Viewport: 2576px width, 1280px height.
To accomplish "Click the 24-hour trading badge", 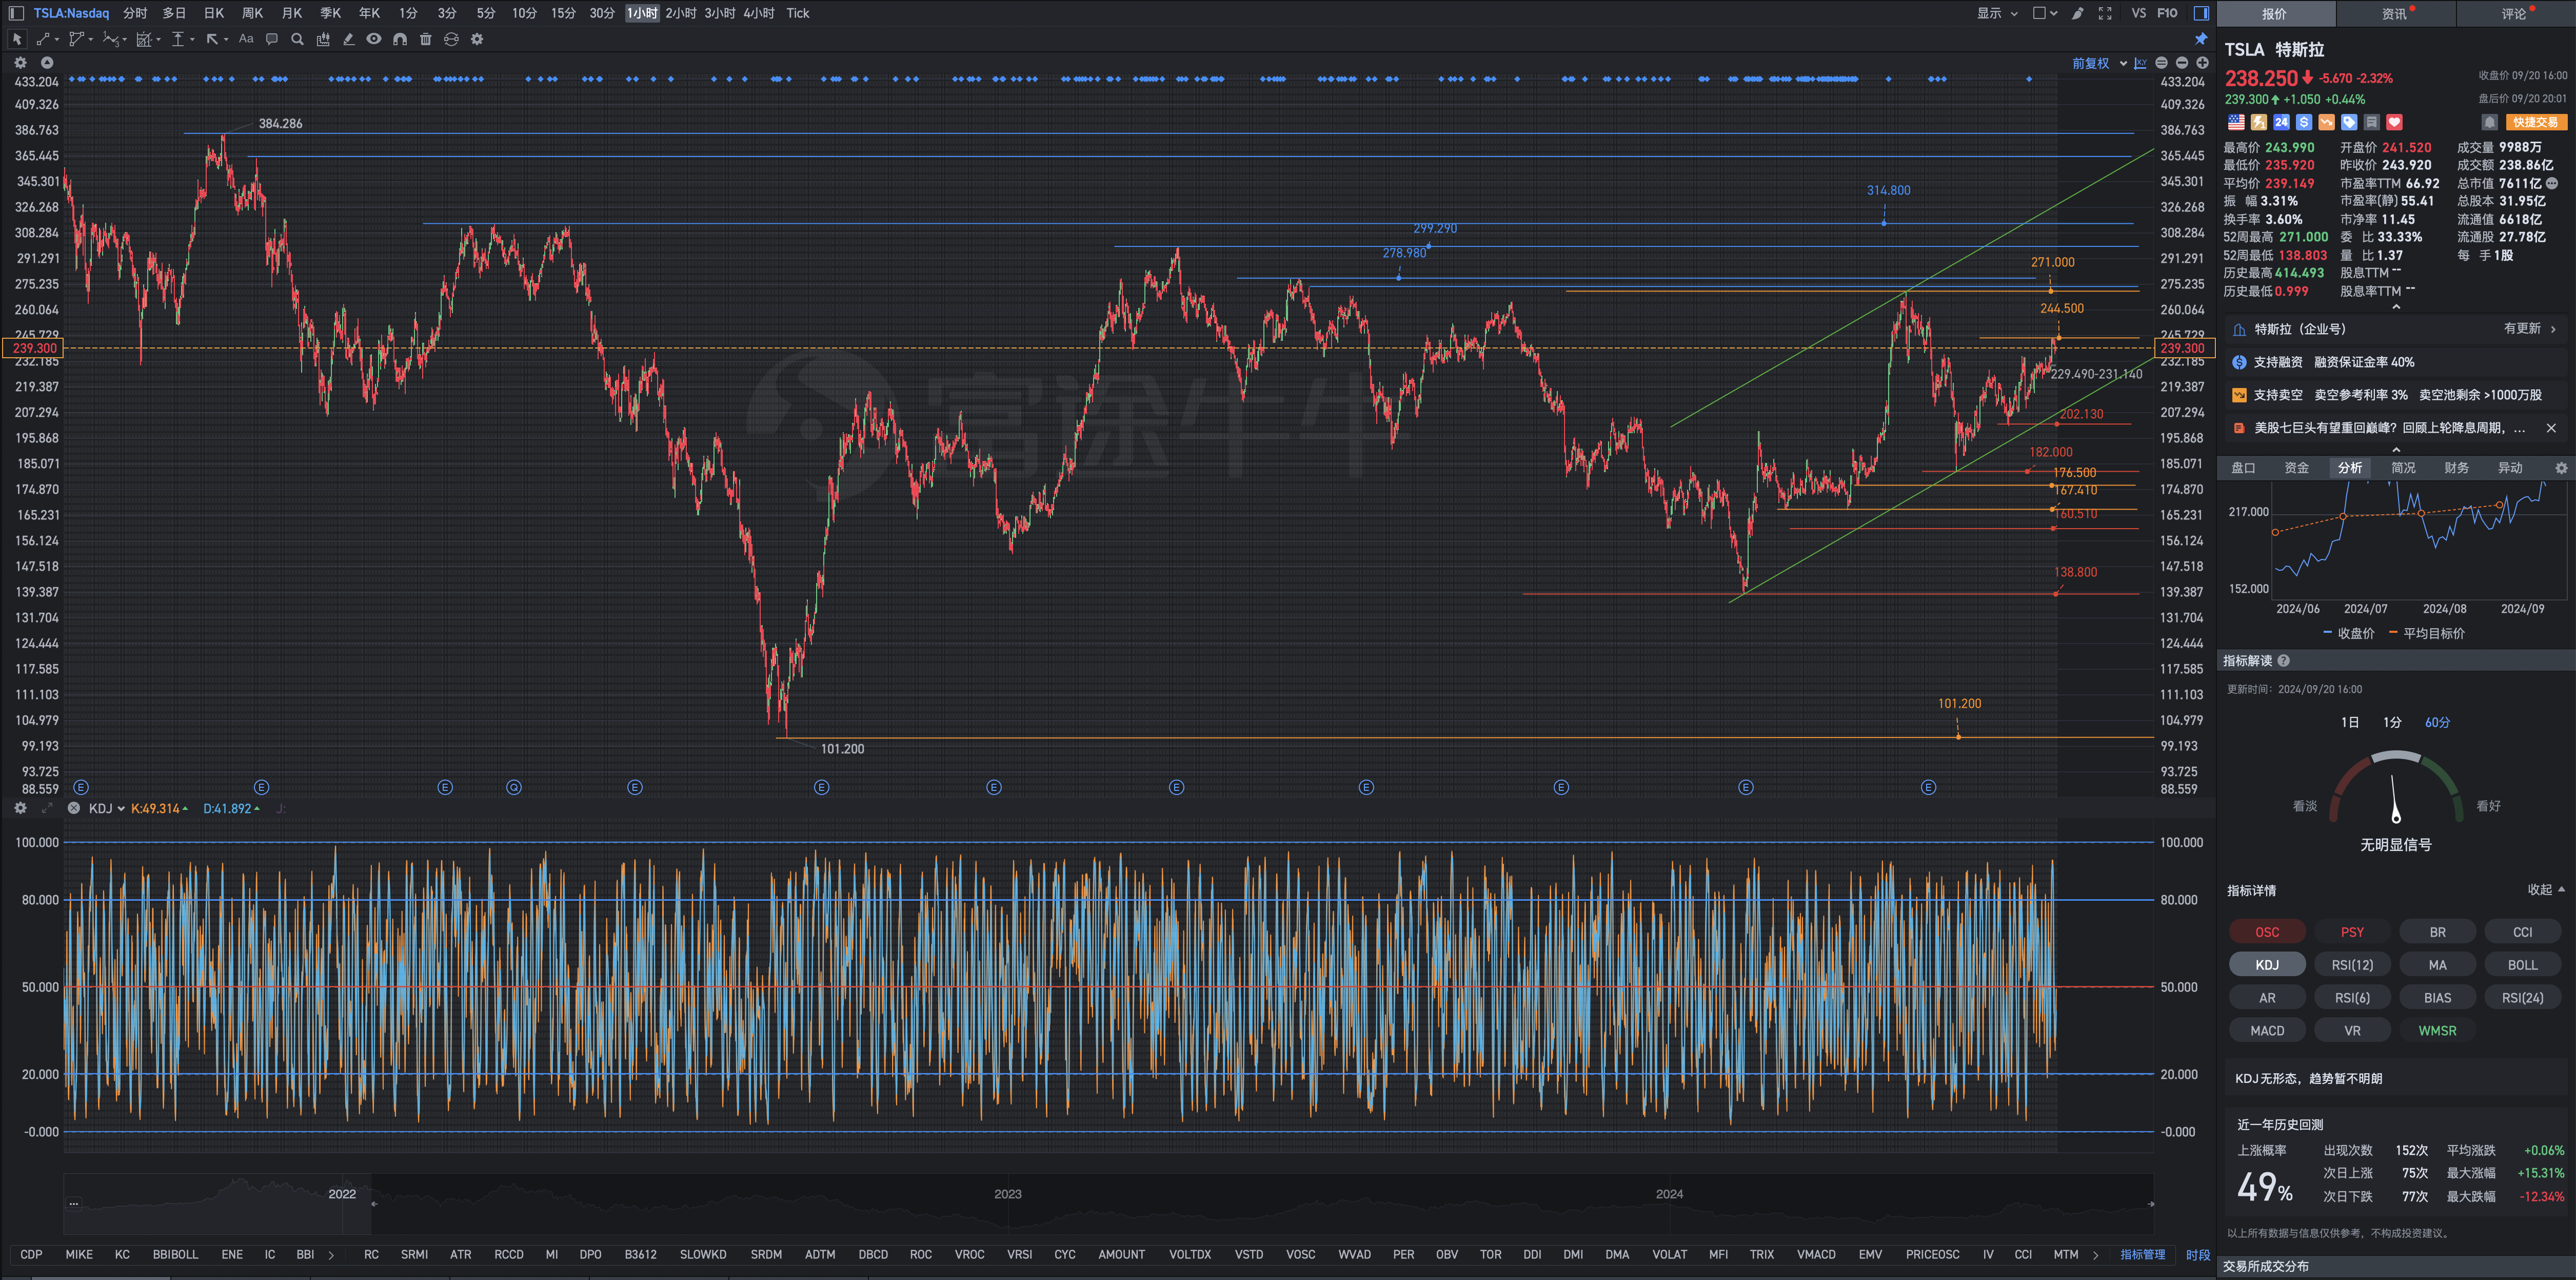I will tap(2281, 122).
